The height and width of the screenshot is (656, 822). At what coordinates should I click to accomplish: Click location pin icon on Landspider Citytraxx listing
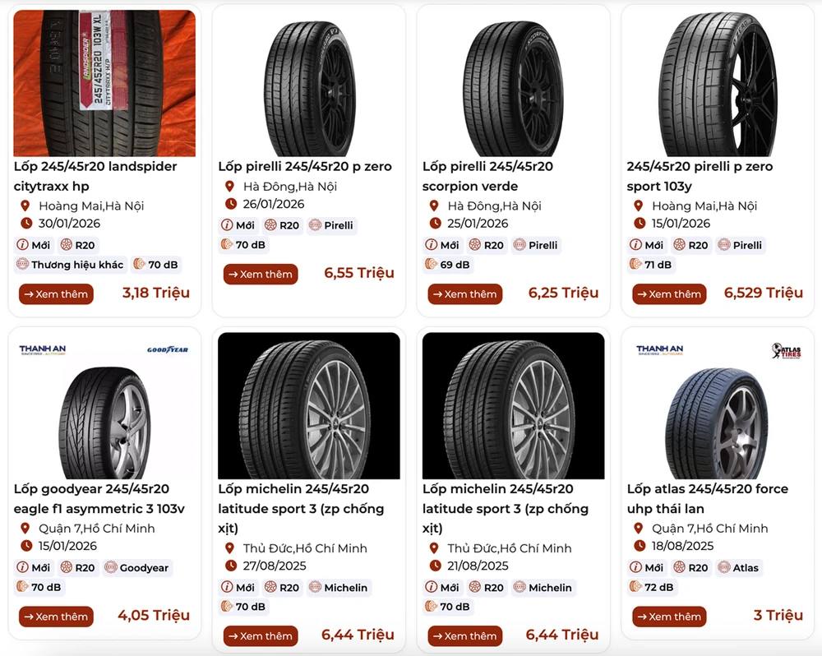[x=25, y=206]
